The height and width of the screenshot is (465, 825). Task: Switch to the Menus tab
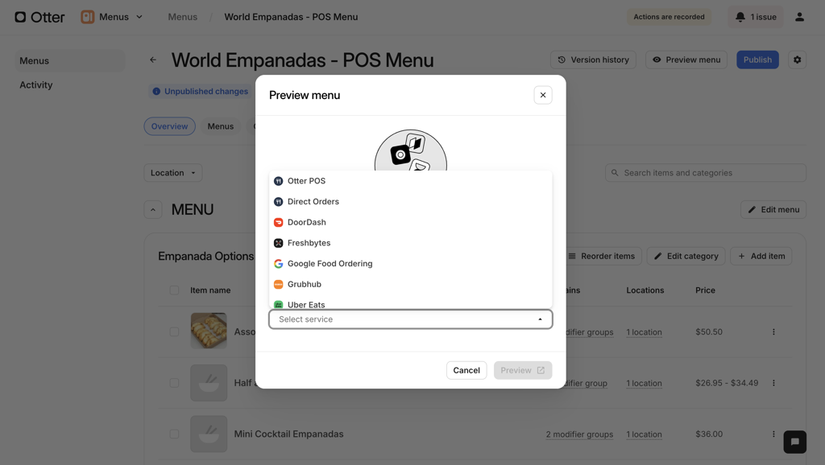coord(221,126)
